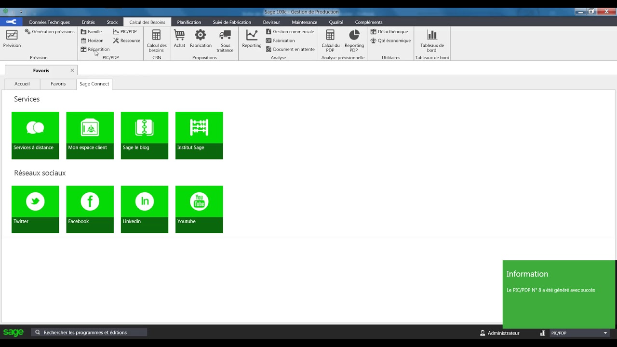Click the PIC/PDP ribbon button
Screen dimensions: 617x347
[x=125, y=32]
